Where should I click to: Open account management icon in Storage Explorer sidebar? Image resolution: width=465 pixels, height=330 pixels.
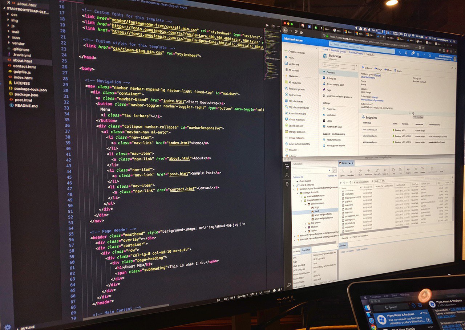pos(287,175)
